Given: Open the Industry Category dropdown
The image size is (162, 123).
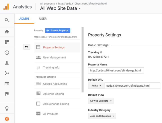Looking at the screenshot, I should pyautogui.click(x=102, y=116).
